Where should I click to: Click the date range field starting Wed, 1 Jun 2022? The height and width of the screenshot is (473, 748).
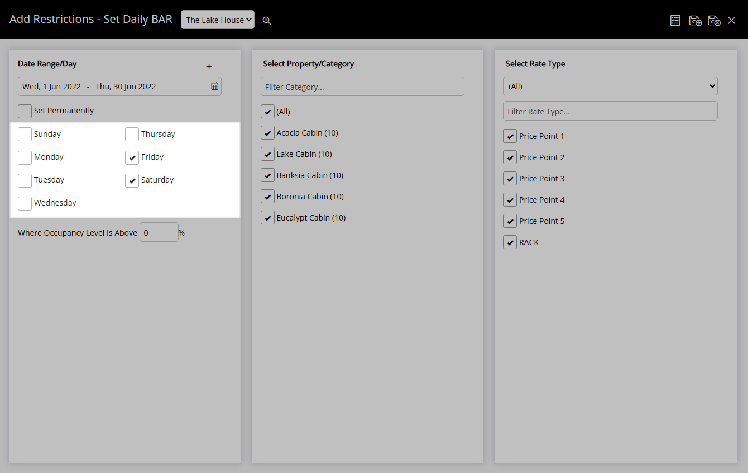click(119, 86)
